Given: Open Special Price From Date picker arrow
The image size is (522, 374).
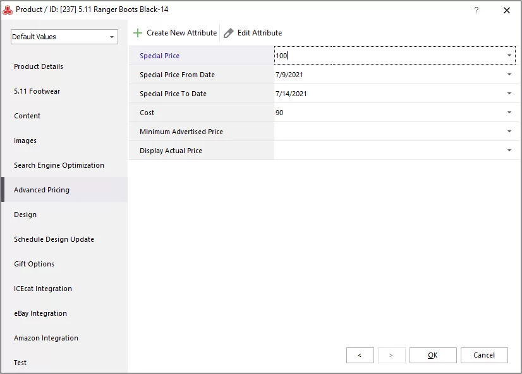Looking at the screenshot, I should [509, 74].
